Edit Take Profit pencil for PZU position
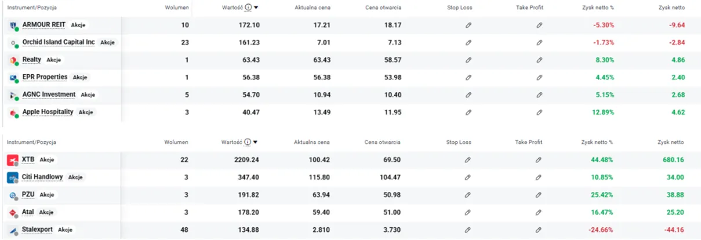The image size is (701, 240). (539, 195)
